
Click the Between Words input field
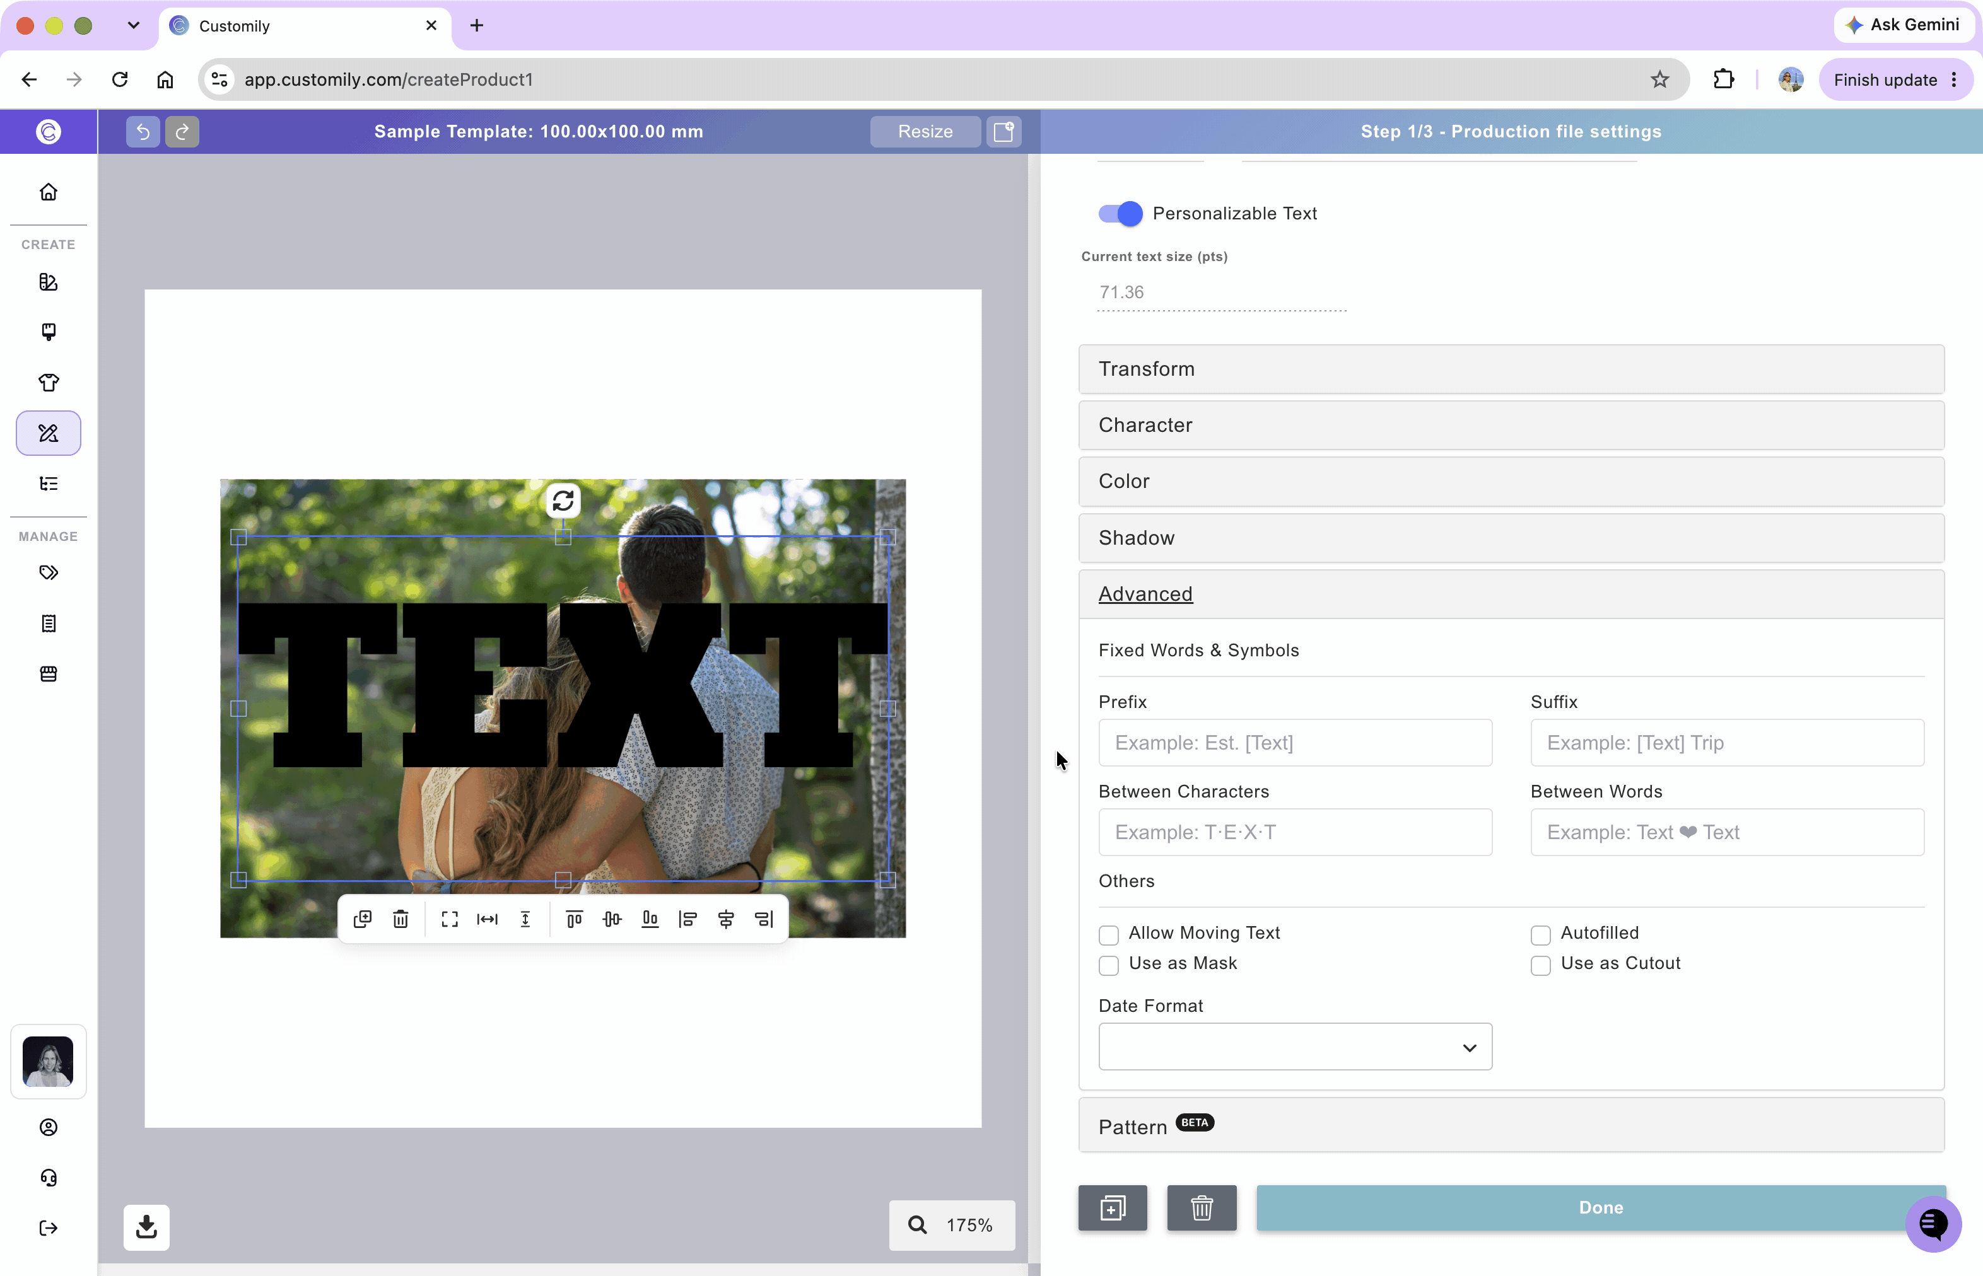click(x=1727, y=832)
